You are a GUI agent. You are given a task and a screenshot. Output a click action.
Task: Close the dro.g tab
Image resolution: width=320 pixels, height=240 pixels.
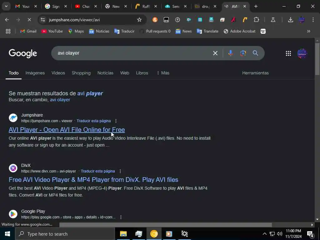point(215,6)
